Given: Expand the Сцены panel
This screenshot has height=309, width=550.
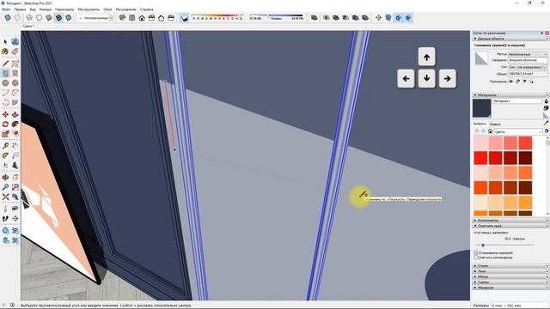Looking at the screenshot, I should [x=510, y=282].
